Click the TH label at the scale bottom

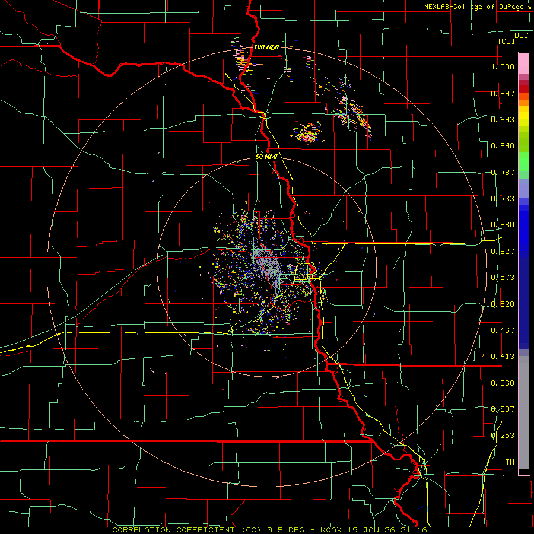click(510, 462)
